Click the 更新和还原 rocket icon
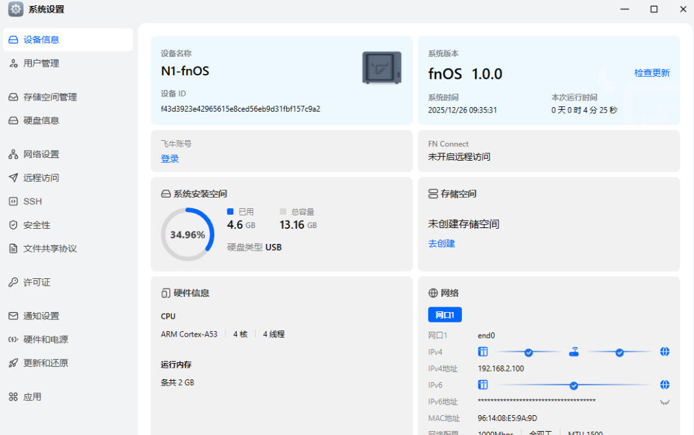694x435 pixels. tap(13, 364)
